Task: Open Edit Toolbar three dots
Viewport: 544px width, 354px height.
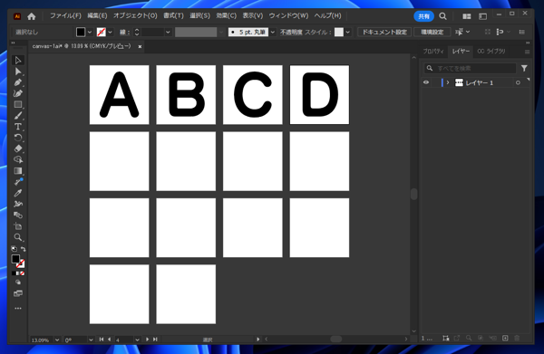Action: (18, 308)
